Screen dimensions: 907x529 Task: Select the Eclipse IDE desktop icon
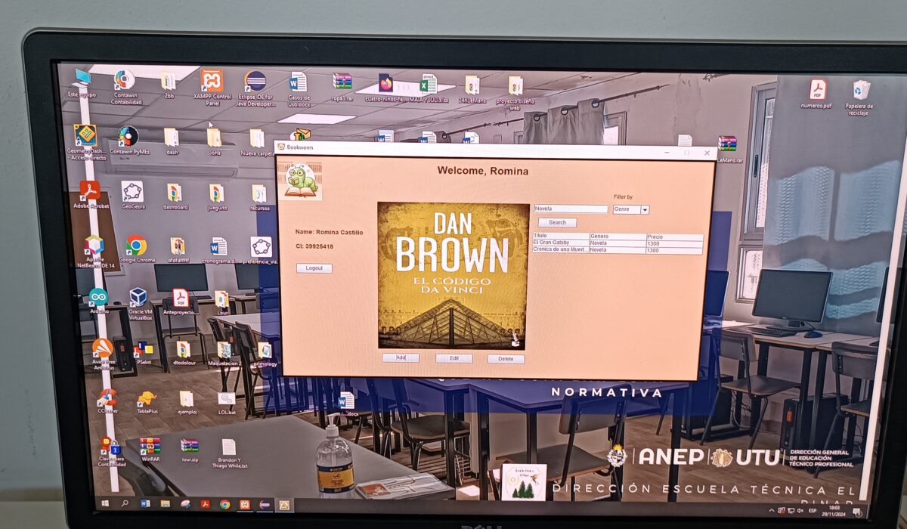pos(255,82)
